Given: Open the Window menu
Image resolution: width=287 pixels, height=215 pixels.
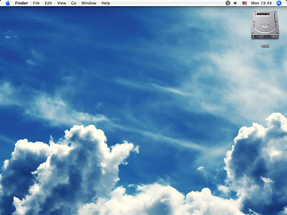Looking at the screenshot, I should click(x=89, y=3).
